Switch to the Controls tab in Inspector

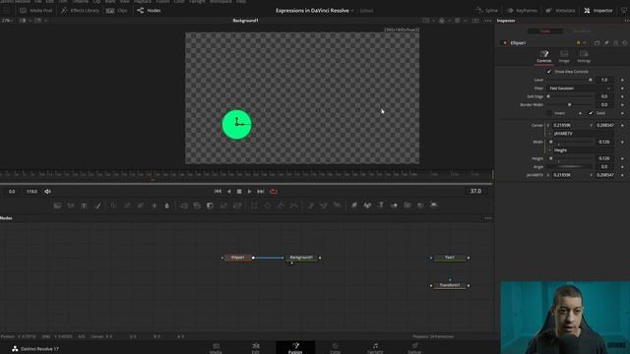544,56
